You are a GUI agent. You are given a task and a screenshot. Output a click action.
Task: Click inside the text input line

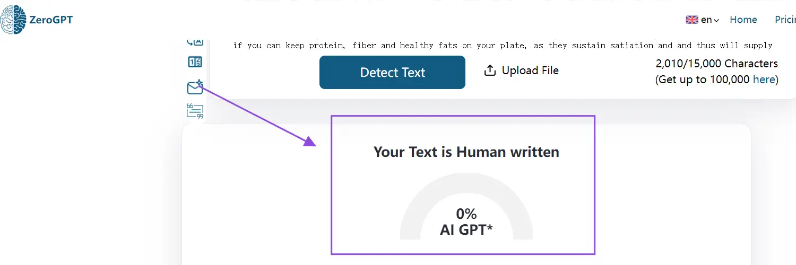pos(502,46)
